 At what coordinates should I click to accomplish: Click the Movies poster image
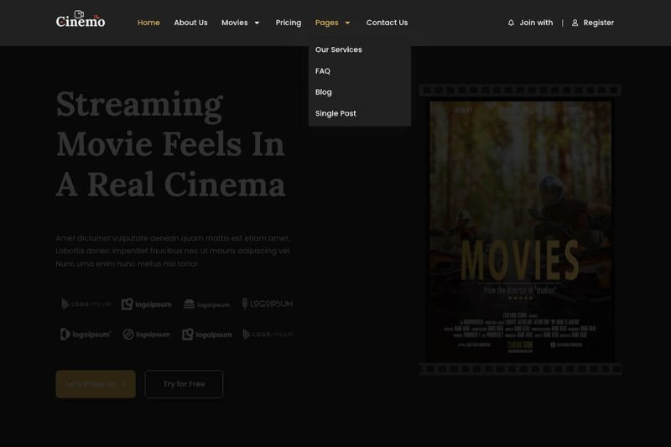click(x=520, y=228)
